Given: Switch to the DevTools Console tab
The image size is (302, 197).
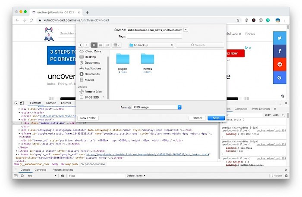Looking at the screenshot, I should click(51, 103).
